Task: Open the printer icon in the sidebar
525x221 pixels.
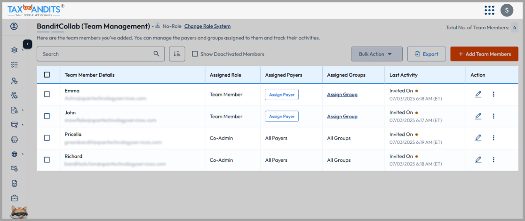Action: (14, 139)
